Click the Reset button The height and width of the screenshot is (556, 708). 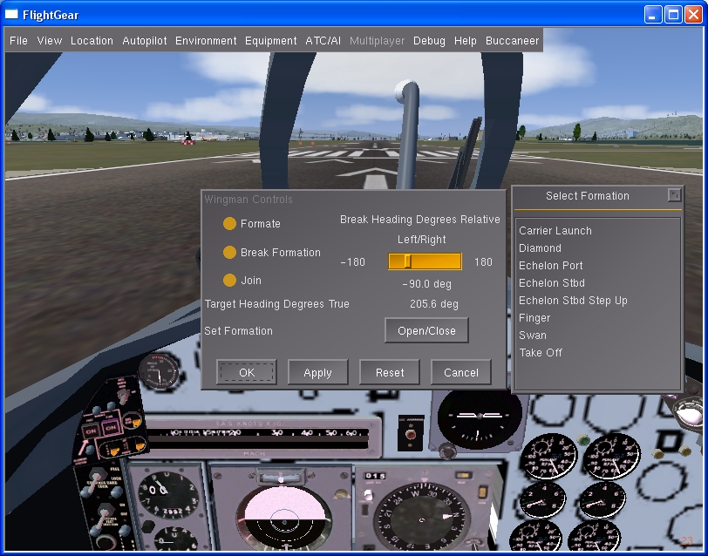point(390,372)
